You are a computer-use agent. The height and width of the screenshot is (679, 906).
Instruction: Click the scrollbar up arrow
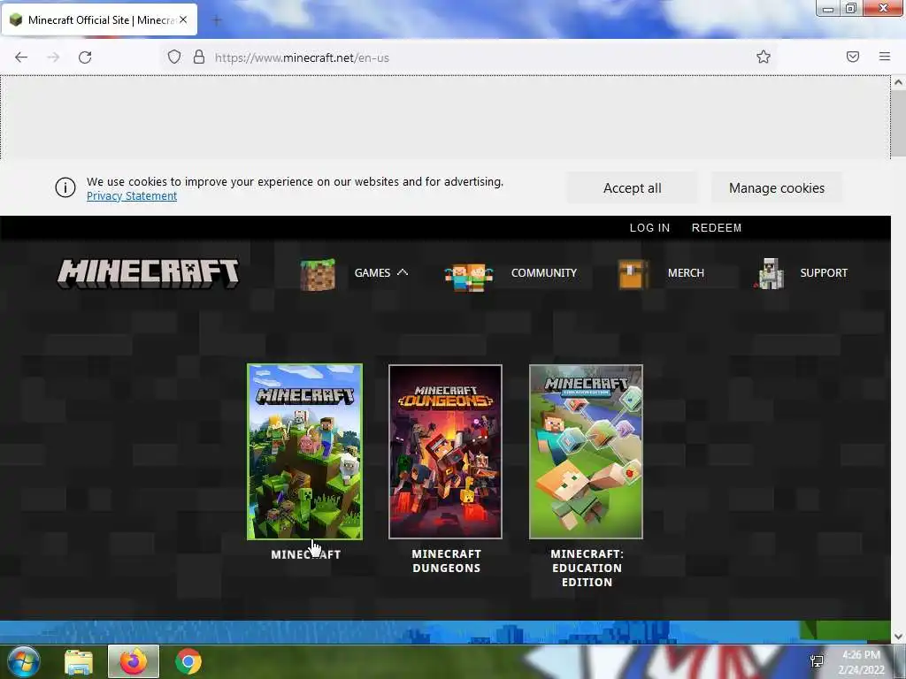click(898, 82)
